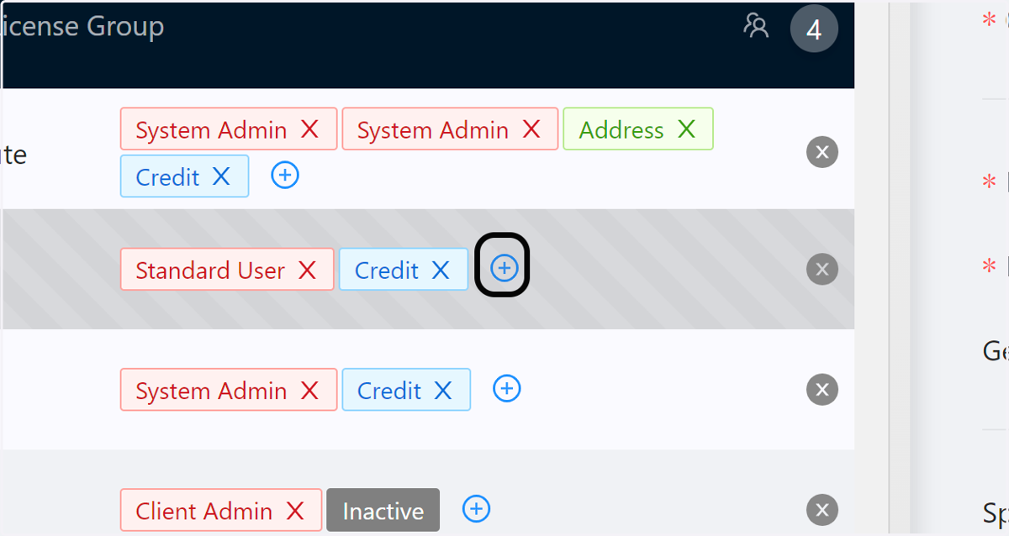
Task: Remove first System Admin tag in top row
Action: click(x=309, y=129)
